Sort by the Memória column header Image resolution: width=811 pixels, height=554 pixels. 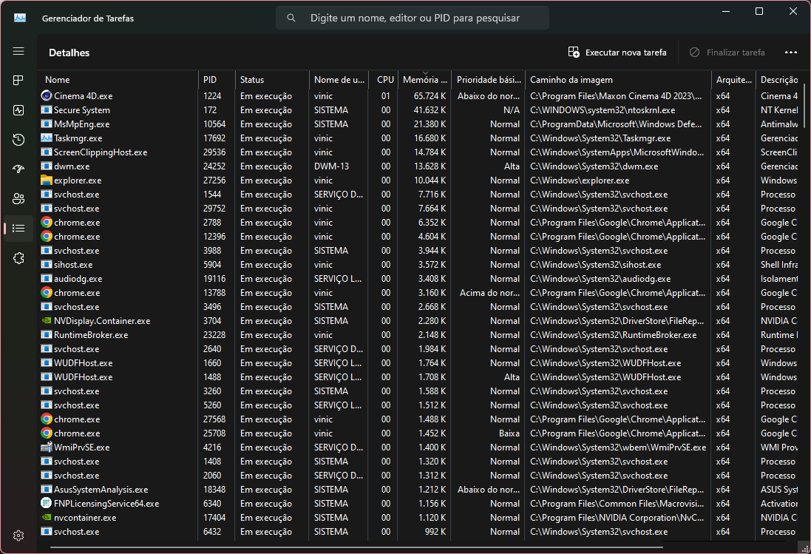click(424, 80)
